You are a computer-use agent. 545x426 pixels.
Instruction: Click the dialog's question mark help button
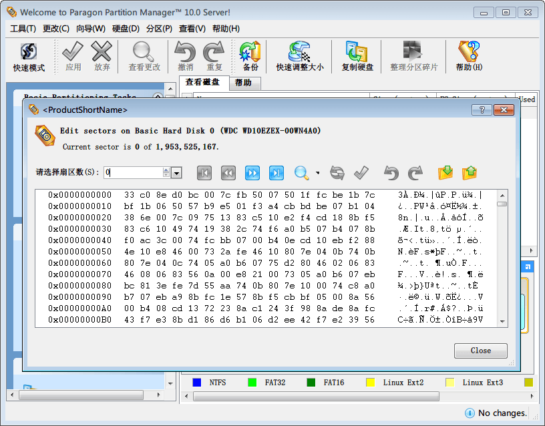(481, 110)
